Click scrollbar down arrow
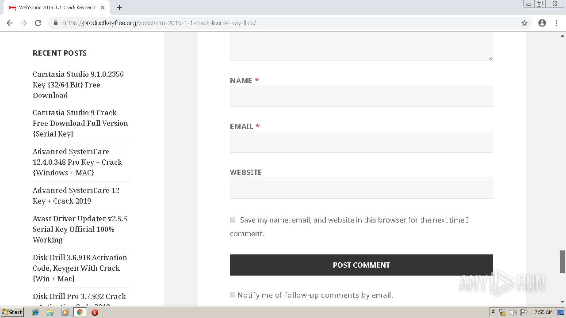Image resolution: width=566 pixels, height=318 pixels. coord(562,302)
